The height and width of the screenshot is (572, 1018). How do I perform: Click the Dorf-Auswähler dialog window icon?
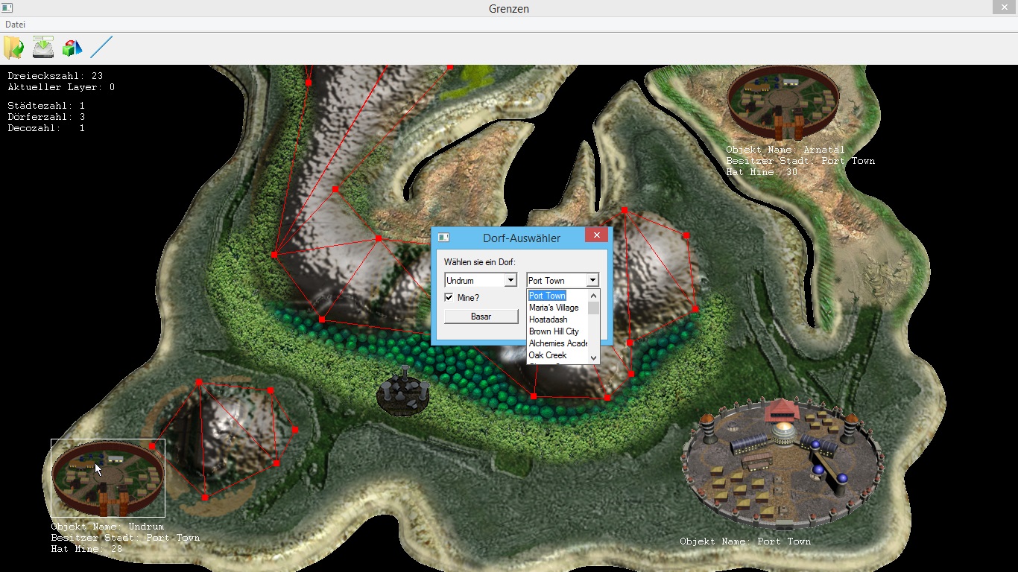pos(443,238)
